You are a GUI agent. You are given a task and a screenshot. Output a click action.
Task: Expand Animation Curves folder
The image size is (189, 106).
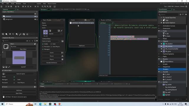[x=159, y=26]
